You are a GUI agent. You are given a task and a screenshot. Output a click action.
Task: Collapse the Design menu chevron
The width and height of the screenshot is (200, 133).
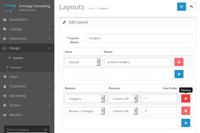tap(49, 48)
